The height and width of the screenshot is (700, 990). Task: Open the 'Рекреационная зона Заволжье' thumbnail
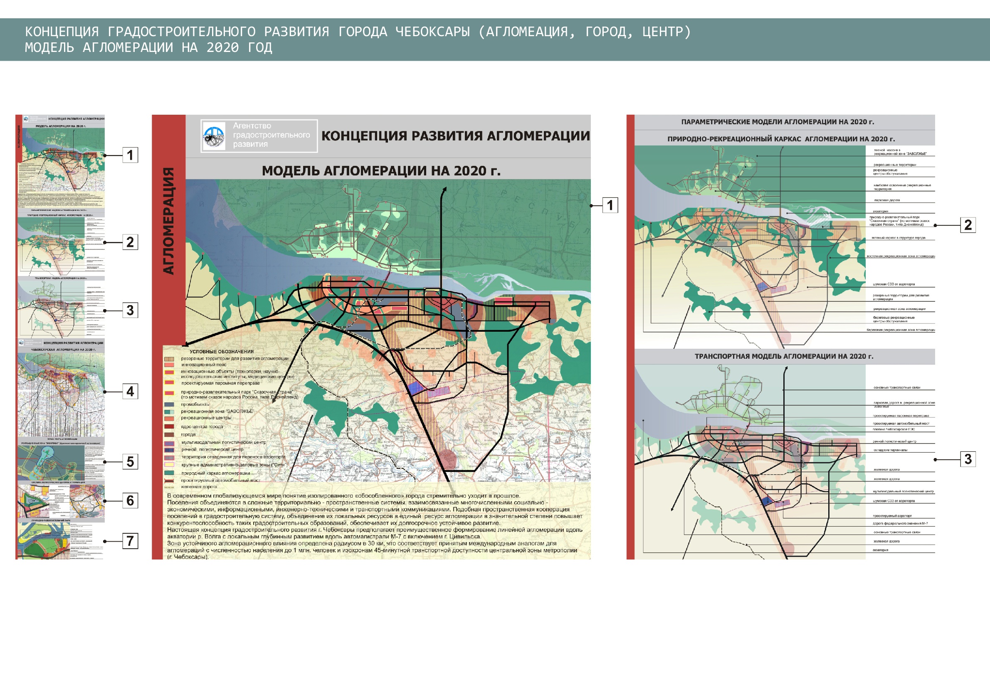click(x=51, y=462)
